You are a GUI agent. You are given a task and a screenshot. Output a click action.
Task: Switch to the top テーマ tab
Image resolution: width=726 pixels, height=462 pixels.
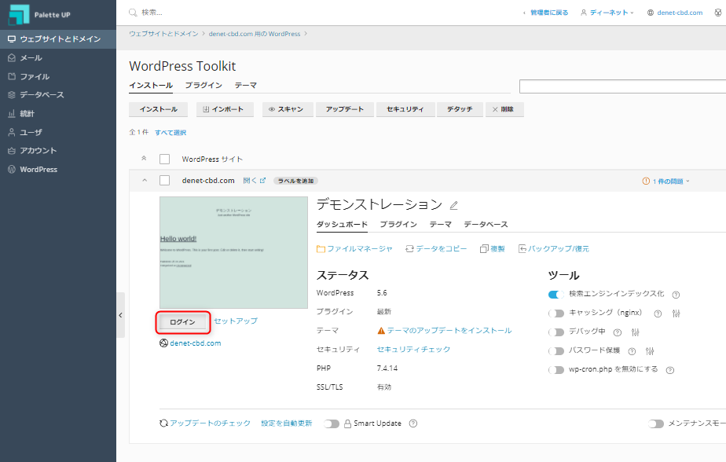[245, 85]
